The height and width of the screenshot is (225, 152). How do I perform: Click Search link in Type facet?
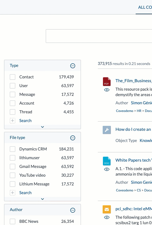25,120
